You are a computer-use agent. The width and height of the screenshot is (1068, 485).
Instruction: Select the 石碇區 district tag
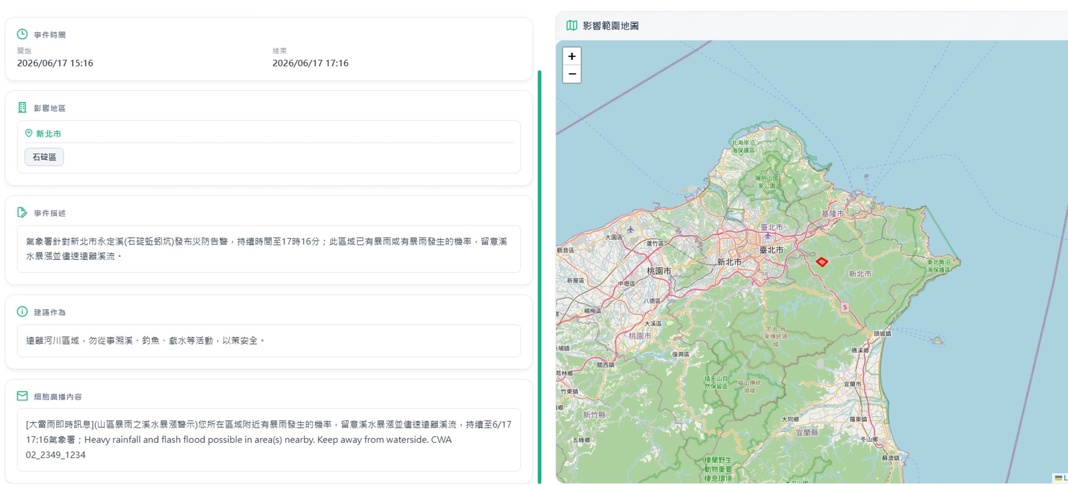tap(44, 157)
